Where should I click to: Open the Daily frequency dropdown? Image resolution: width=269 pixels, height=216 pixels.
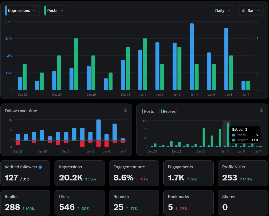tap(223, 11)
